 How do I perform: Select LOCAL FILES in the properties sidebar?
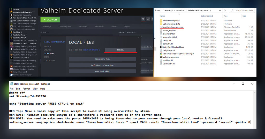(49, 54)
